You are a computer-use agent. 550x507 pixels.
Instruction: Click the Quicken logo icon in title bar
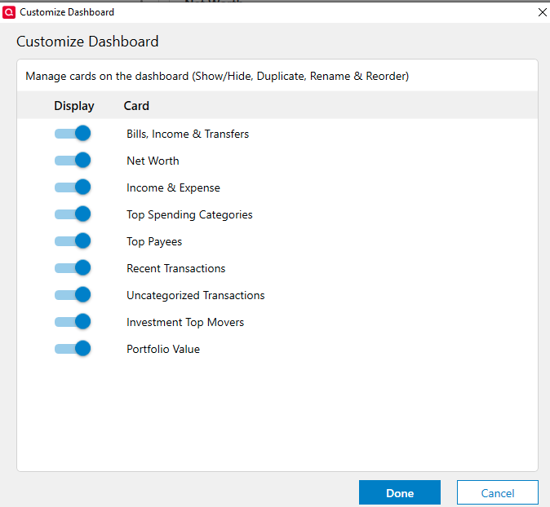point(9,12)
